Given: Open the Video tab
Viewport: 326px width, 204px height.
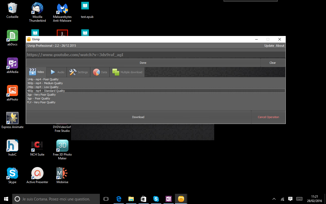Looking at the screenshot, I should (x=36, y=72).
